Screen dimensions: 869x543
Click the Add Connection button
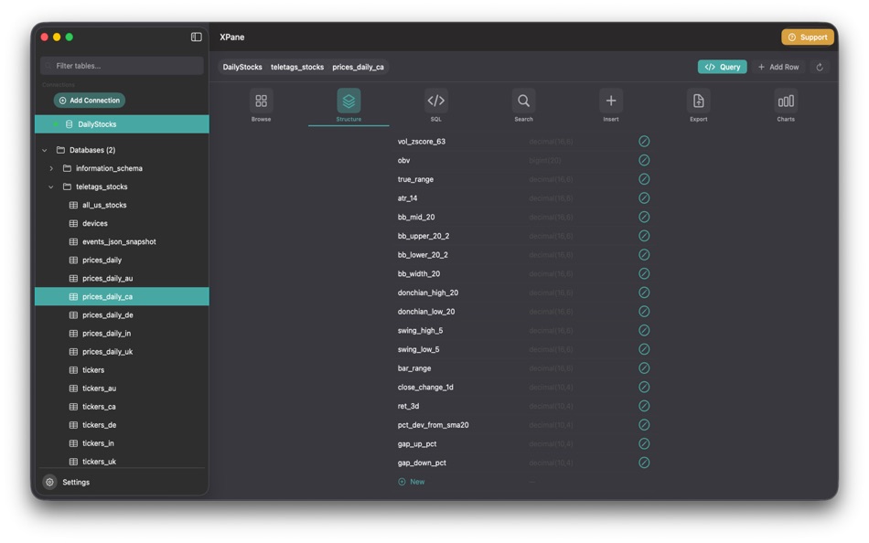click(90, 100)
